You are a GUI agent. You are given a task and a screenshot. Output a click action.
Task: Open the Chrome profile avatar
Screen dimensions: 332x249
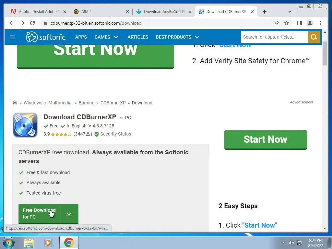pos(310,23)
